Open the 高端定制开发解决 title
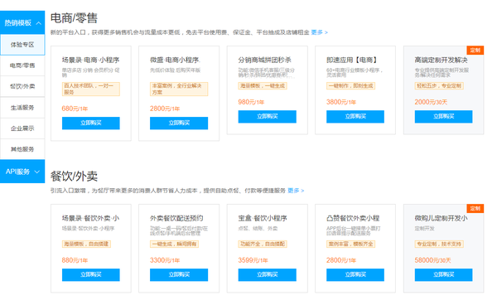 tap(441, 60)
